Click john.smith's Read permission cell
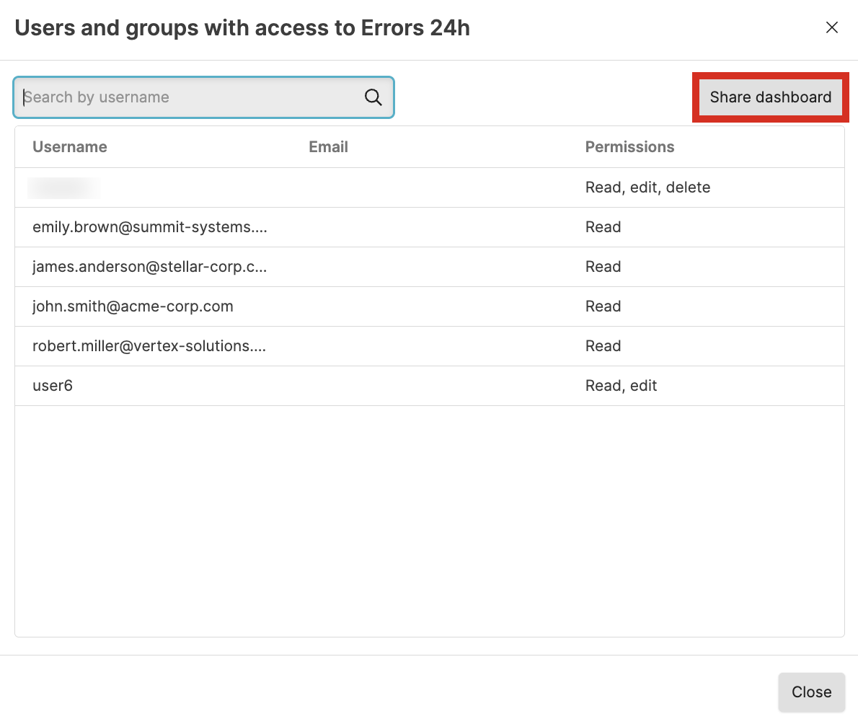858x724 pixels. (603, 306)
